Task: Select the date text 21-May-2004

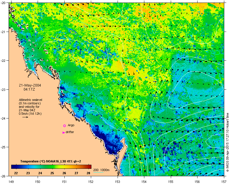Action: (30, 85)
